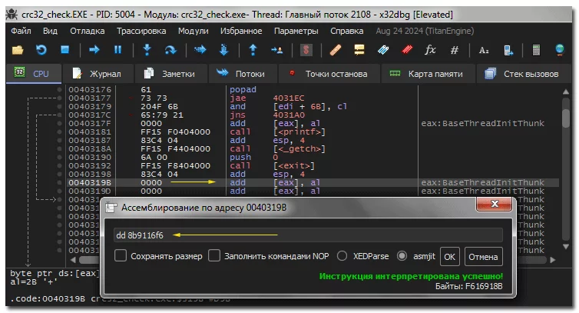Run the program with the arrow icon
This screenshot has height=313, width=579.
(94, 49)
